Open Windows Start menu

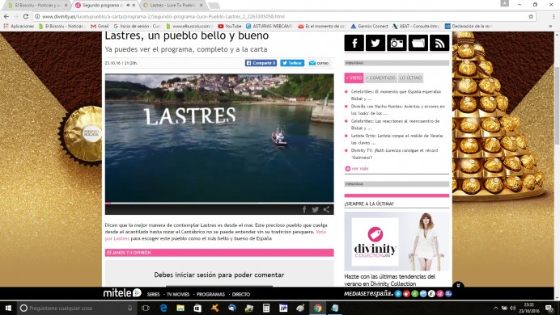coord(8,308)
